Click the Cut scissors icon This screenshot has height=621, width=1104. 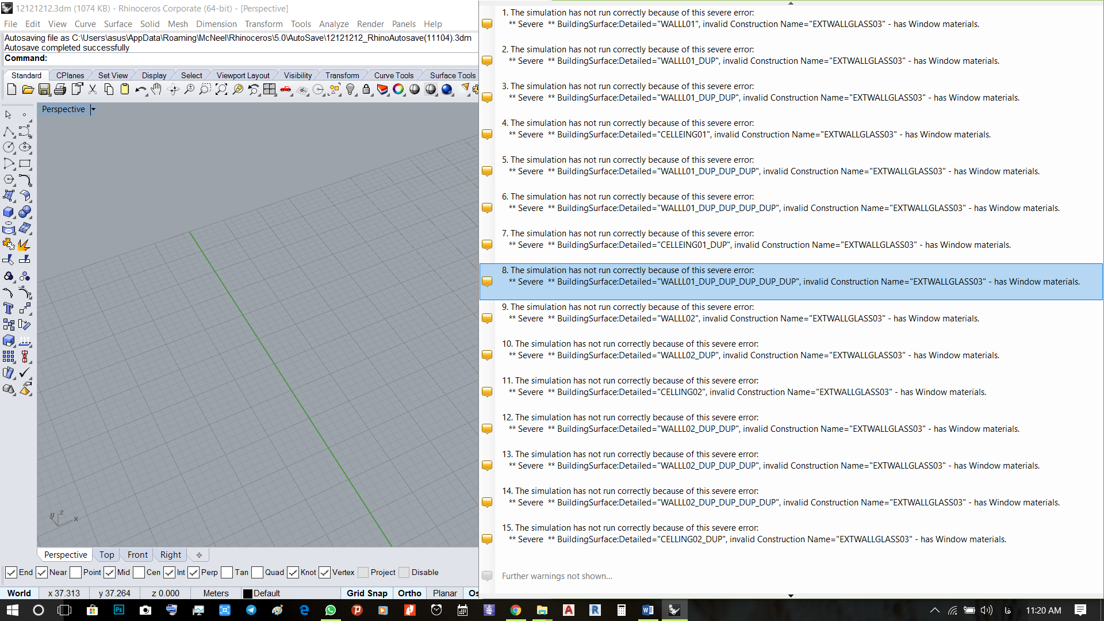pos(93,89)
